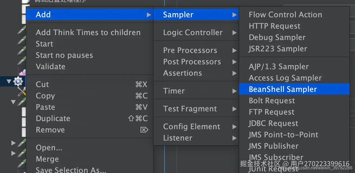Choose HTTP Request sampler
The image size is (355, 173).
click(x=274, y=26)
